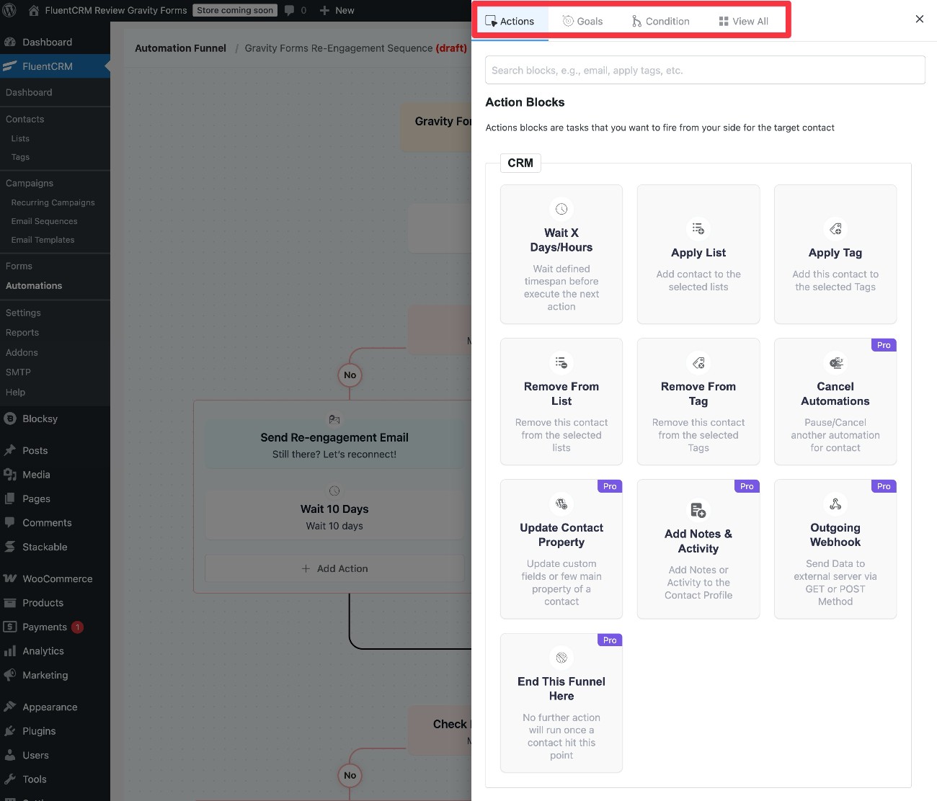Open Addons in the FluentCRM menu

click(x=22, y=352)
